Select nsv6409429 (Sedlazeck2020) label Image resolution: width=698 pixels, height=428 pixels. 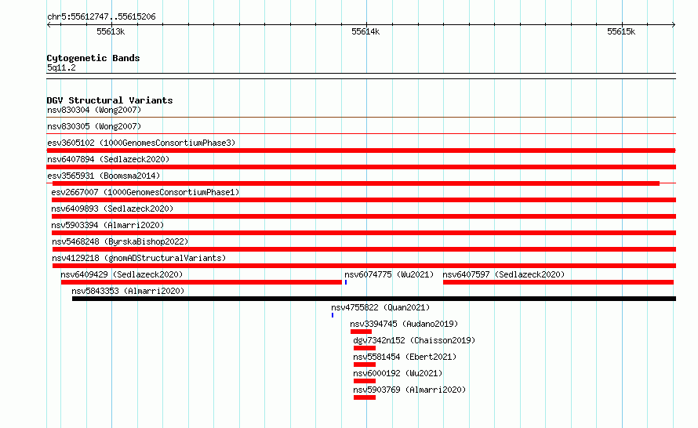click(122, 274)
